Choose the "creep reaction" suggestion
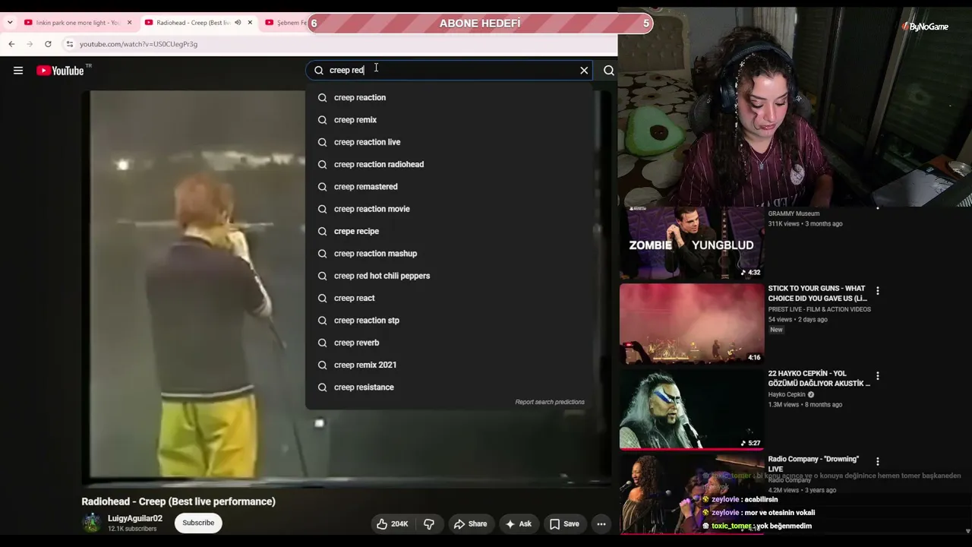 (449, 97)
